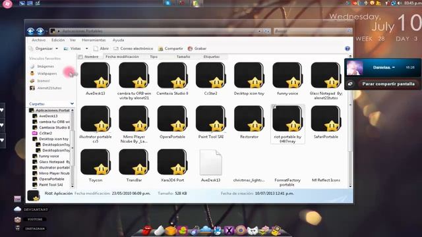This screenshot has width=422, height=237.
Task: Open the Vistas dropdown arrow
Action: coord(86,49)
